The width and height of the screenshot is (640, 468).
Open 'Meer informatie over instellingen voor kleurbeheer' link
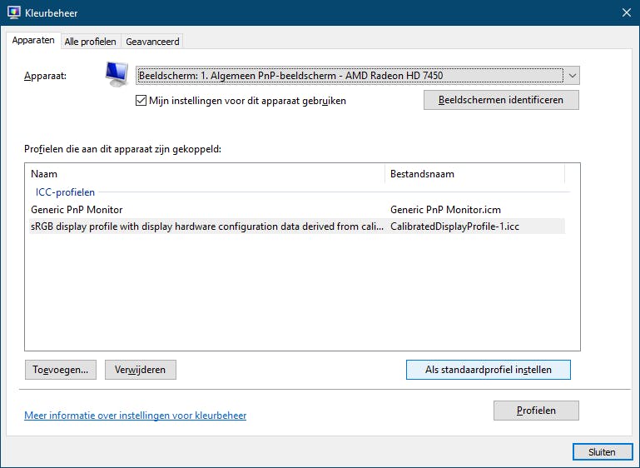[x=135, y=416]
